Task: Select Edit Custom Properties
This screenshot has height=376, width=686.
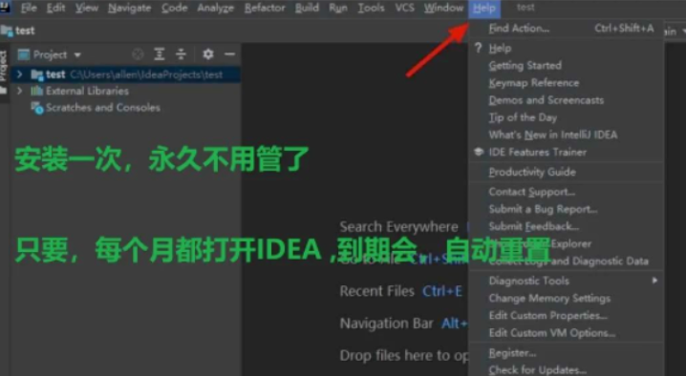Action: [567, 316]
